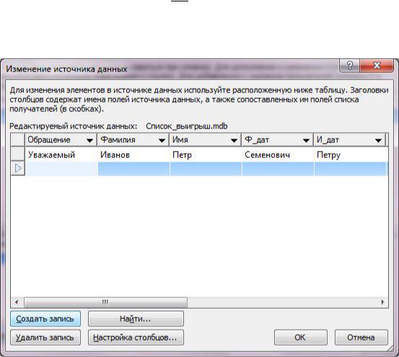Click the horizontal scrollbar left arrow

pyautogui.click(x=17, y=302)
